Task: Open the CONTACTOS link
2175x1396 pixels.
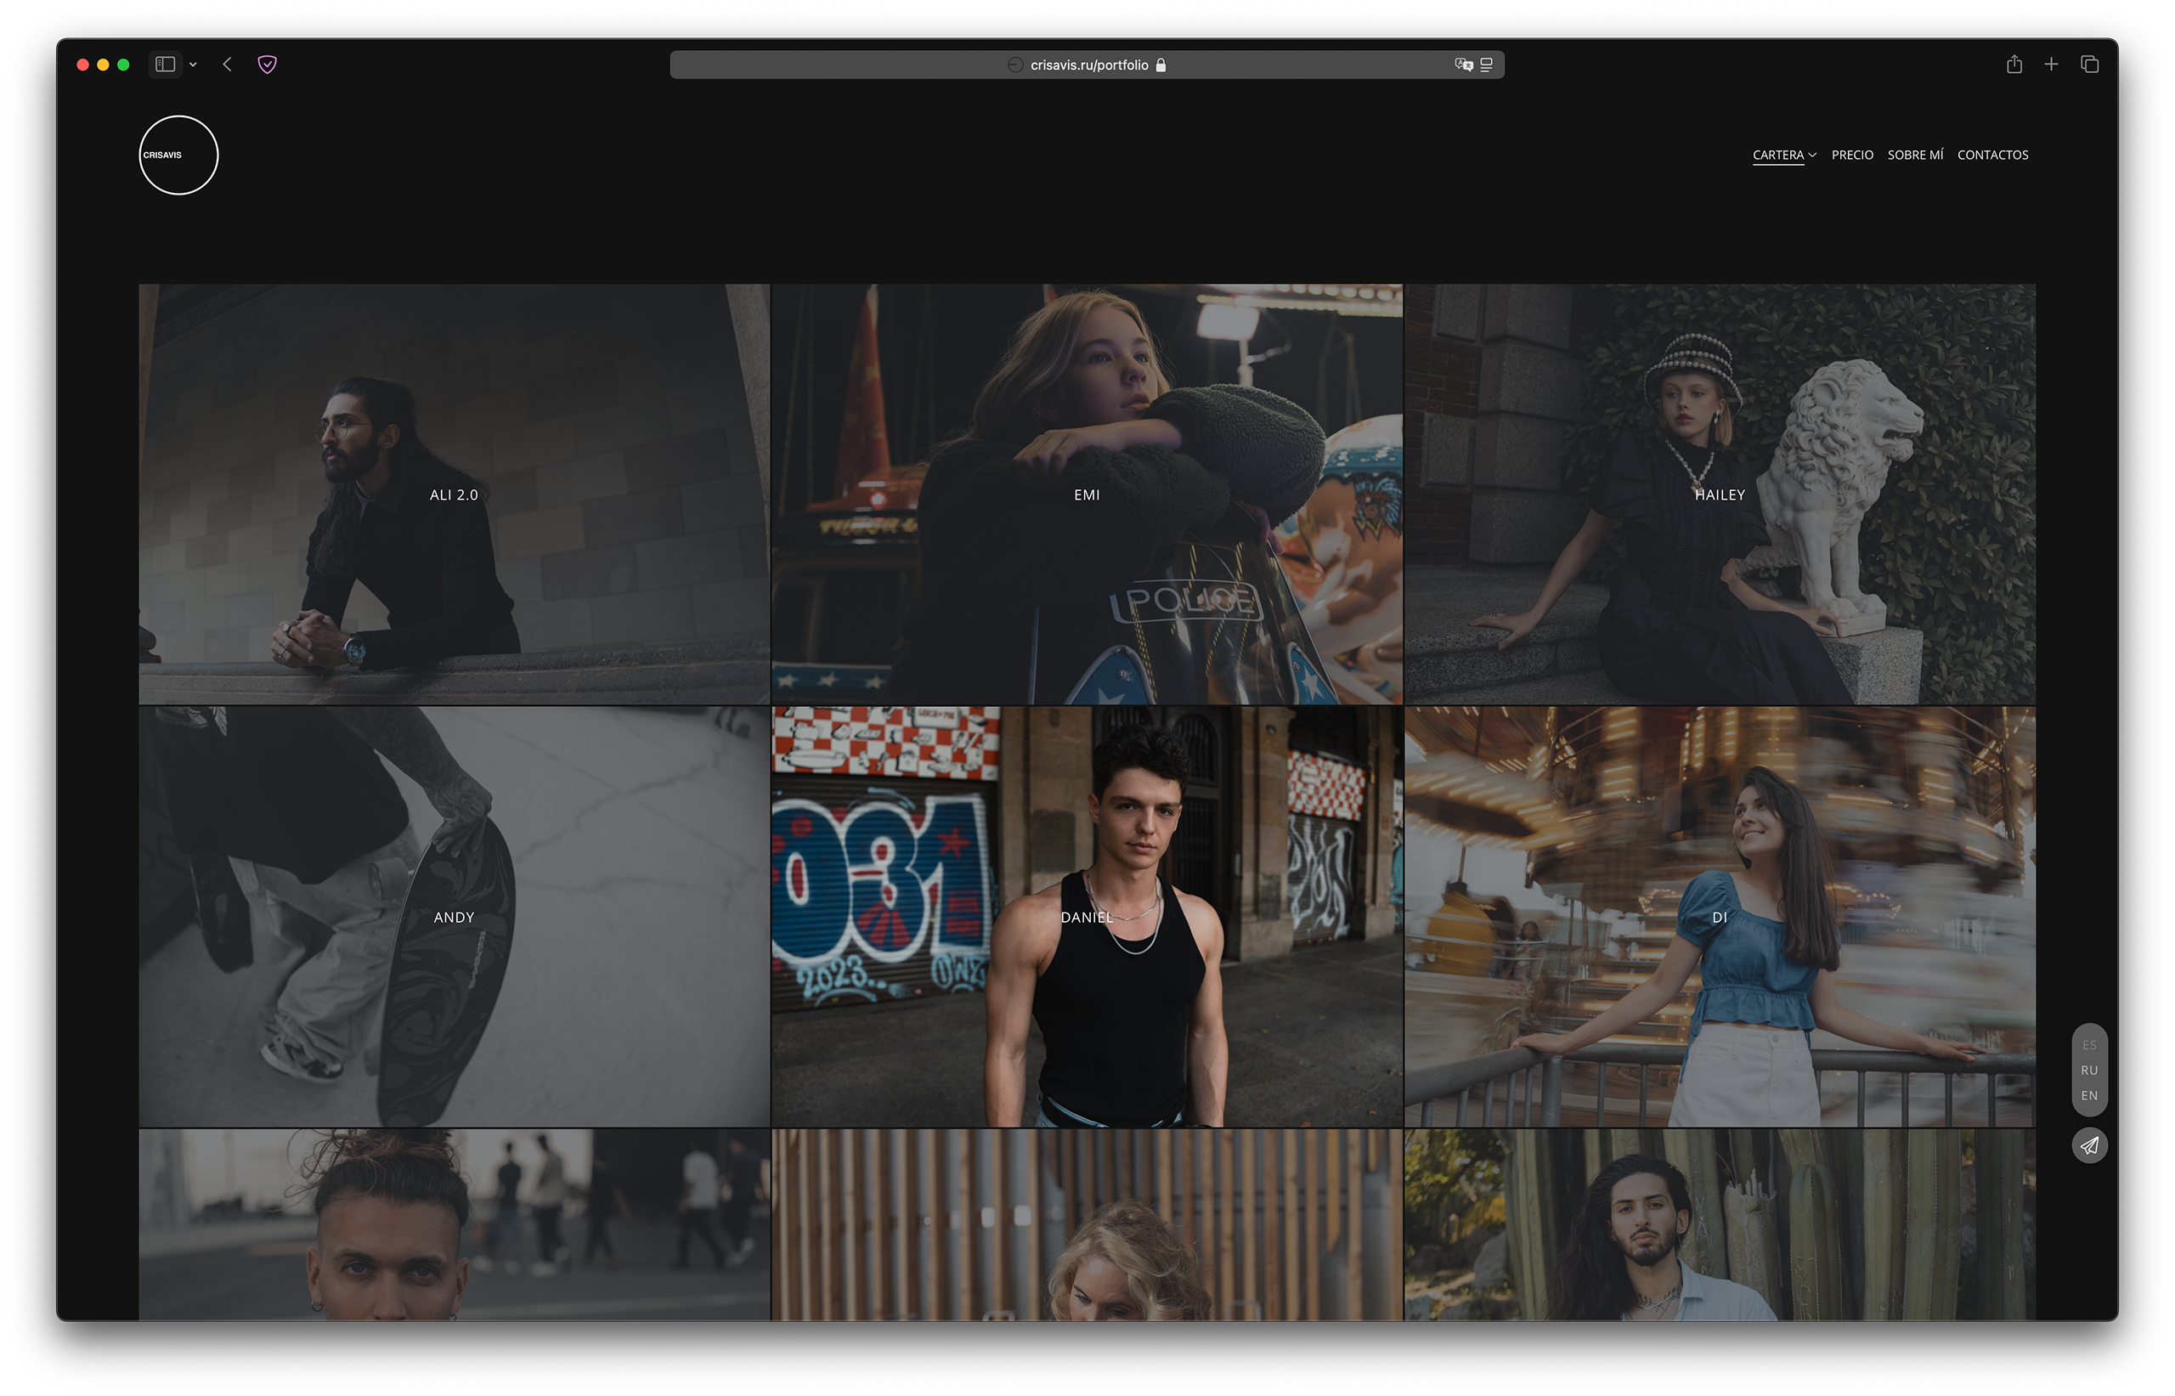Action: pos(1992,155)
